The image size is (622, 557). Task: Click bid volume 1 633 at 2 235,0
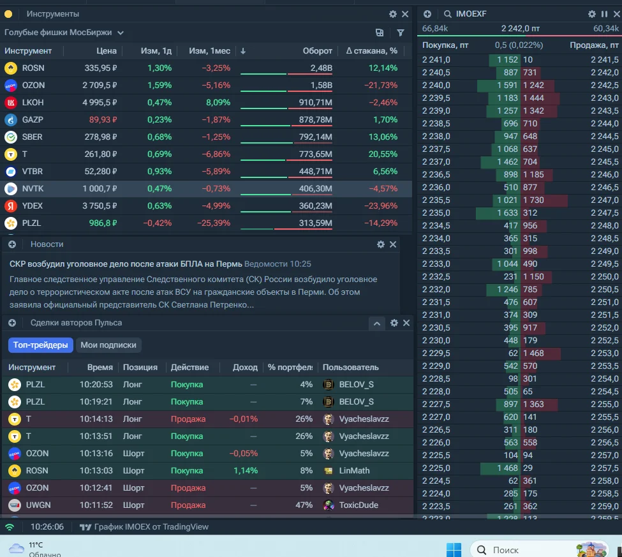click(507, 213)
